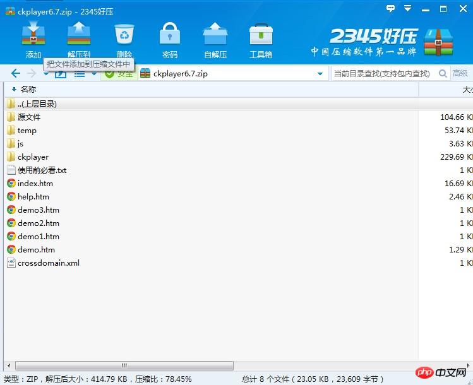Screen dimensions: 473x385
Task: Expand the view mode dropdown arrow
Action: coord(94,74)
